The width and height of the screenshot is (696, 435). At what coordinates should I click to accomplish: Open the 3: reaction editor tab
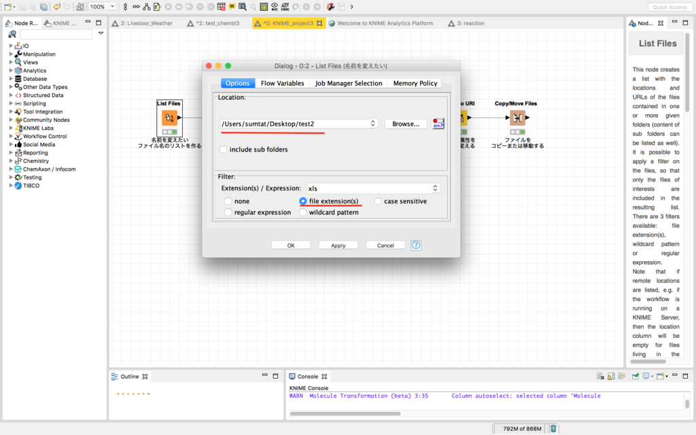466,23
